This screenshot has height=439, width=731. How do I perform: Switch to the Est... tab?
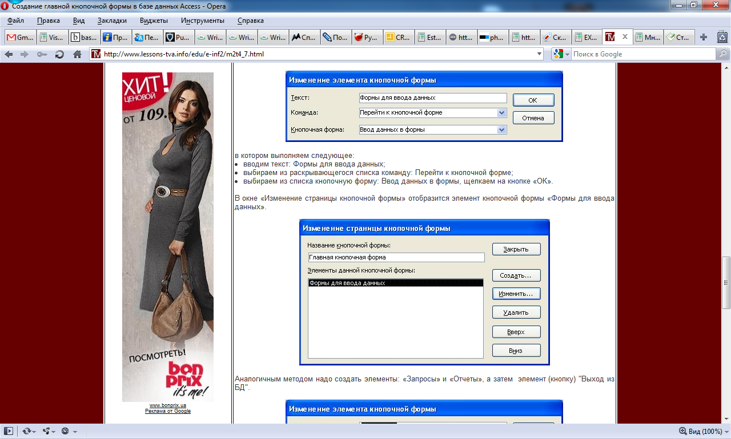click(429, 37)
